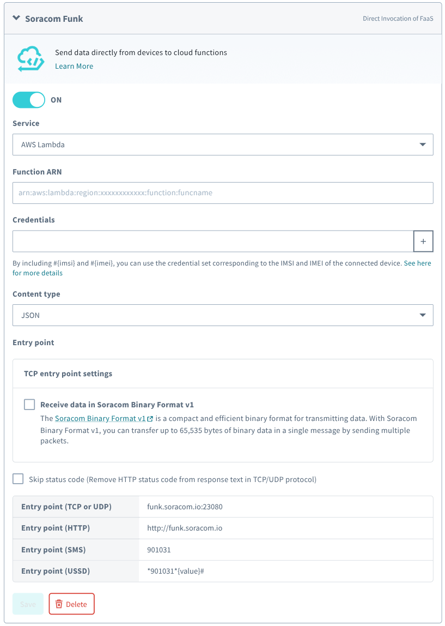445x626 pixels.
Task: Click the Soracom Funk cloud icon
Action: 29,59
